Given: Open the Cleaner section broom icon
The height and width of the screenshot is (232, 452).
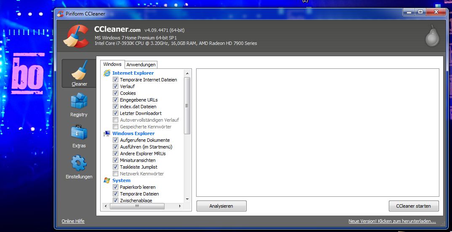Looking at the screenshot, I should pos(79,70).
